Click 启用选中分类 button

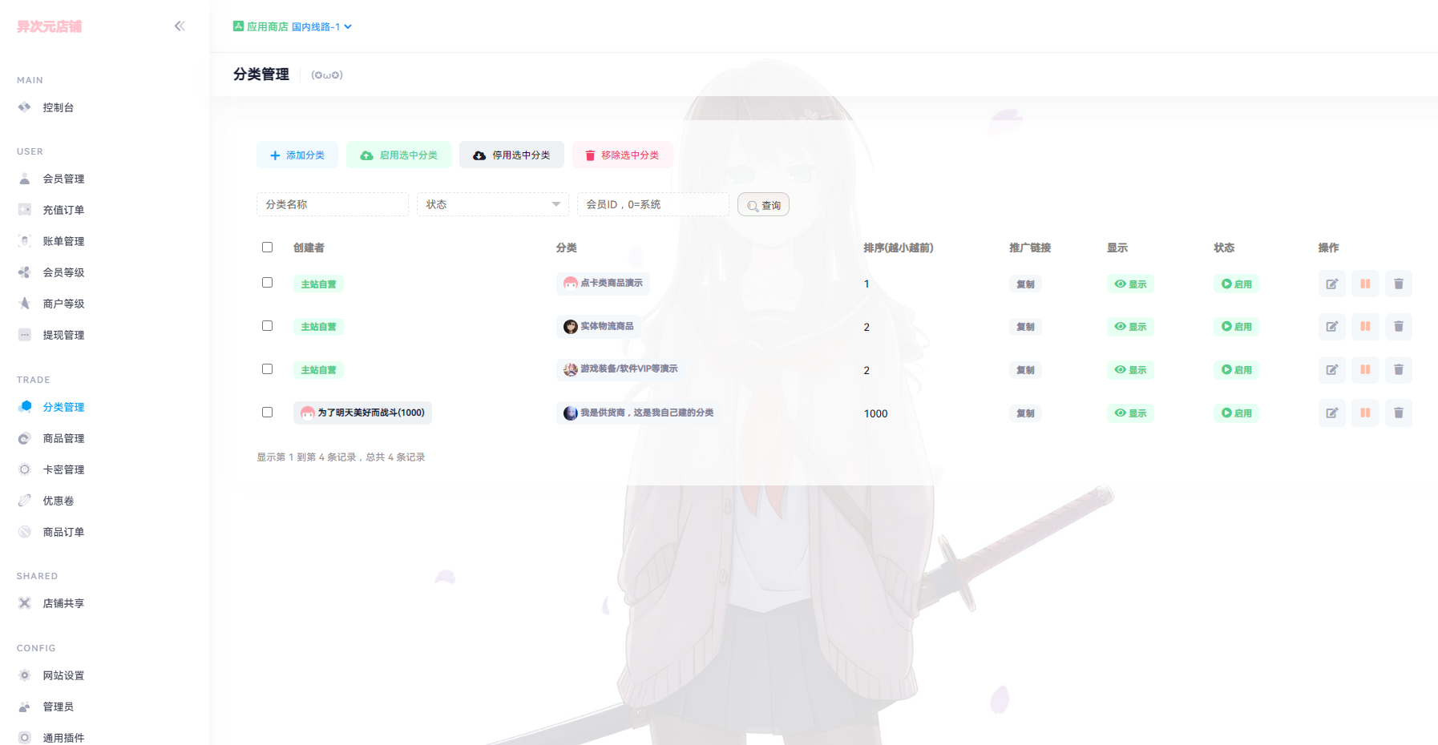click(398, 155)
